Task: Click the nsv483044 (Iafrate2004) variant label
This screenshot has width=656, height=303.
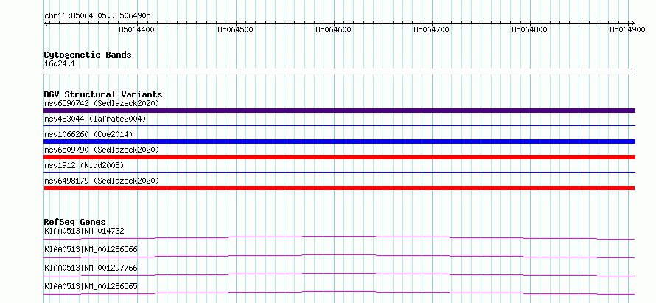Action: click(x=95, y=119)
